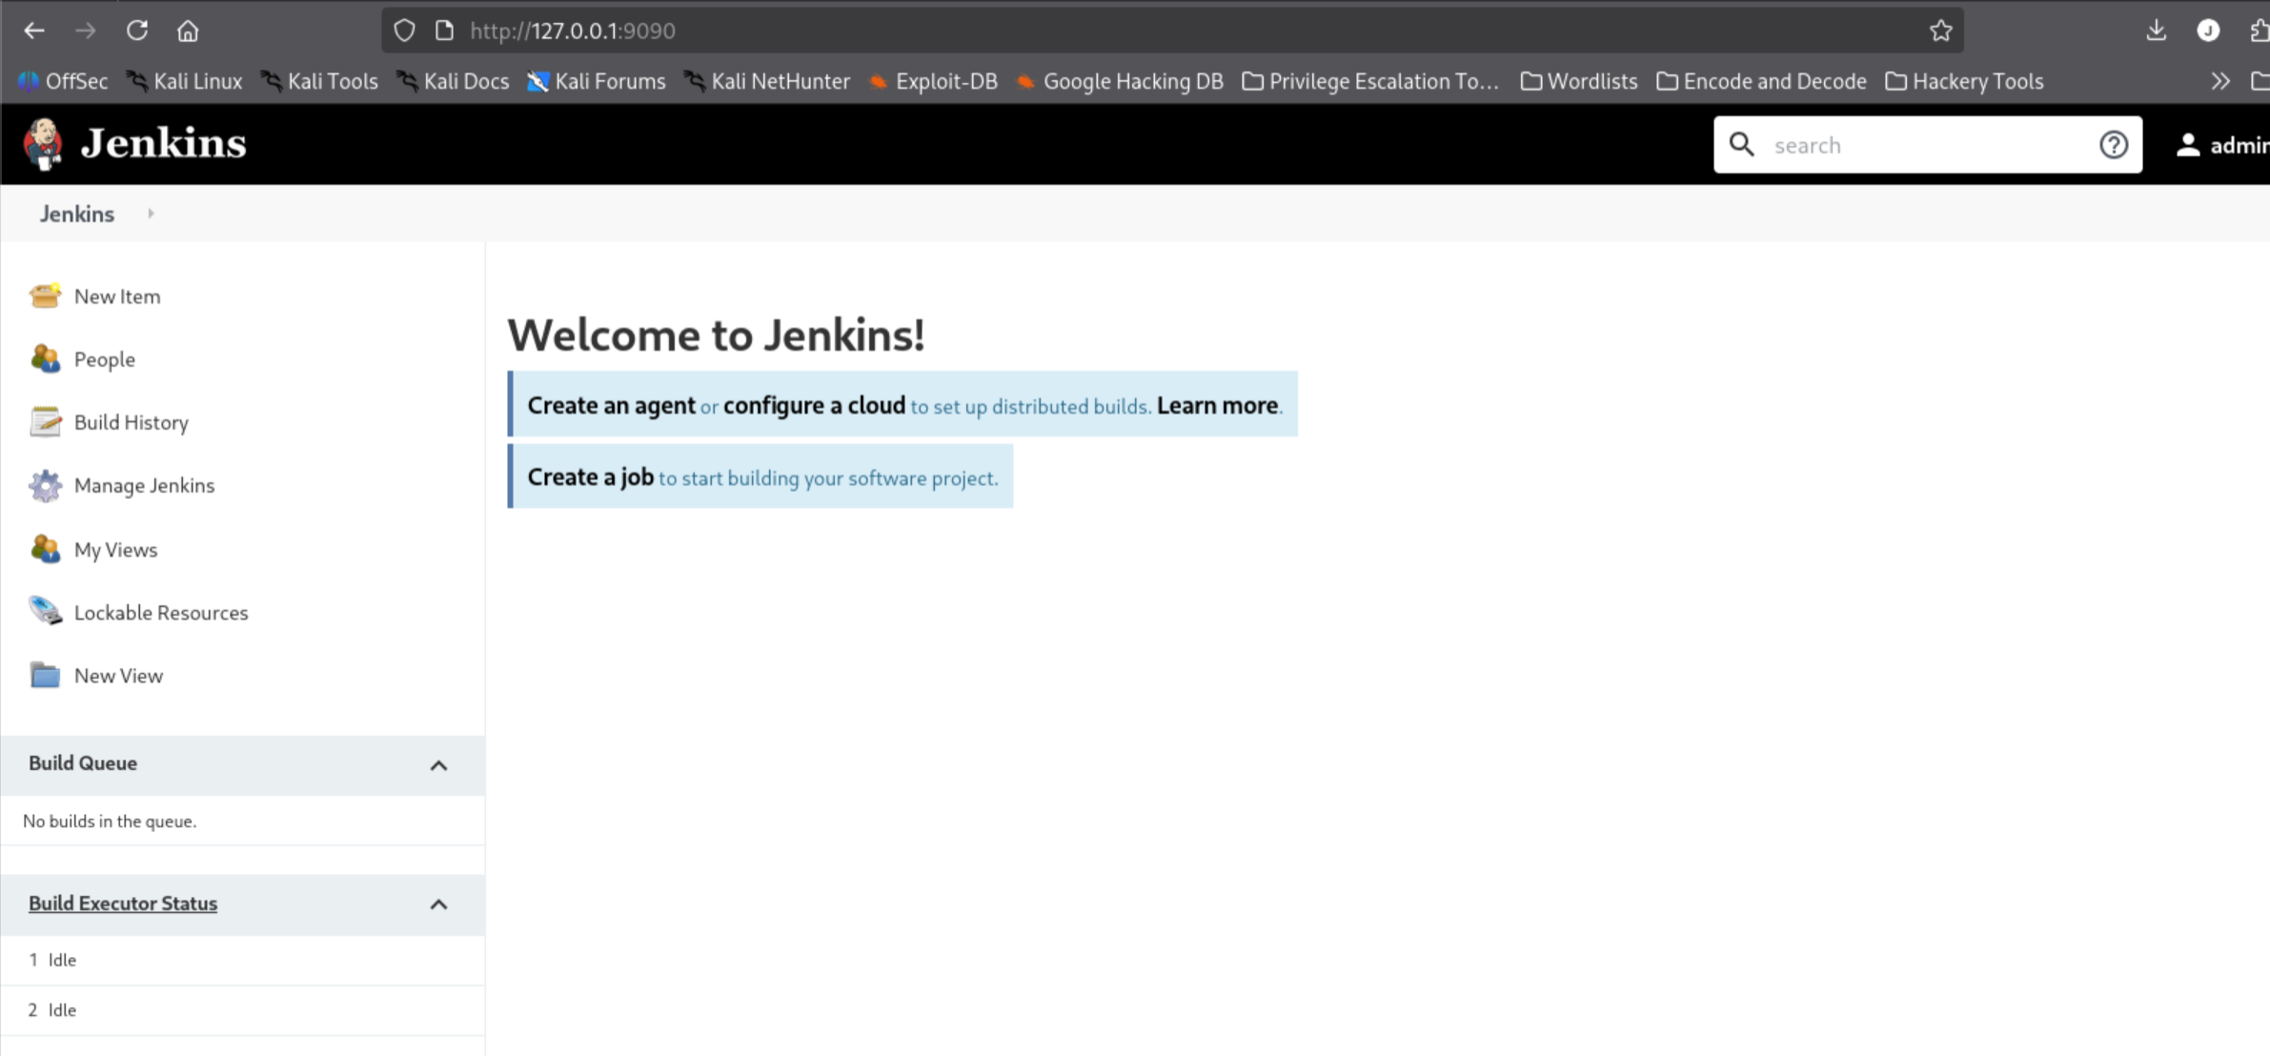Click the Lockable Resources drive icon

tap(45, 611)
